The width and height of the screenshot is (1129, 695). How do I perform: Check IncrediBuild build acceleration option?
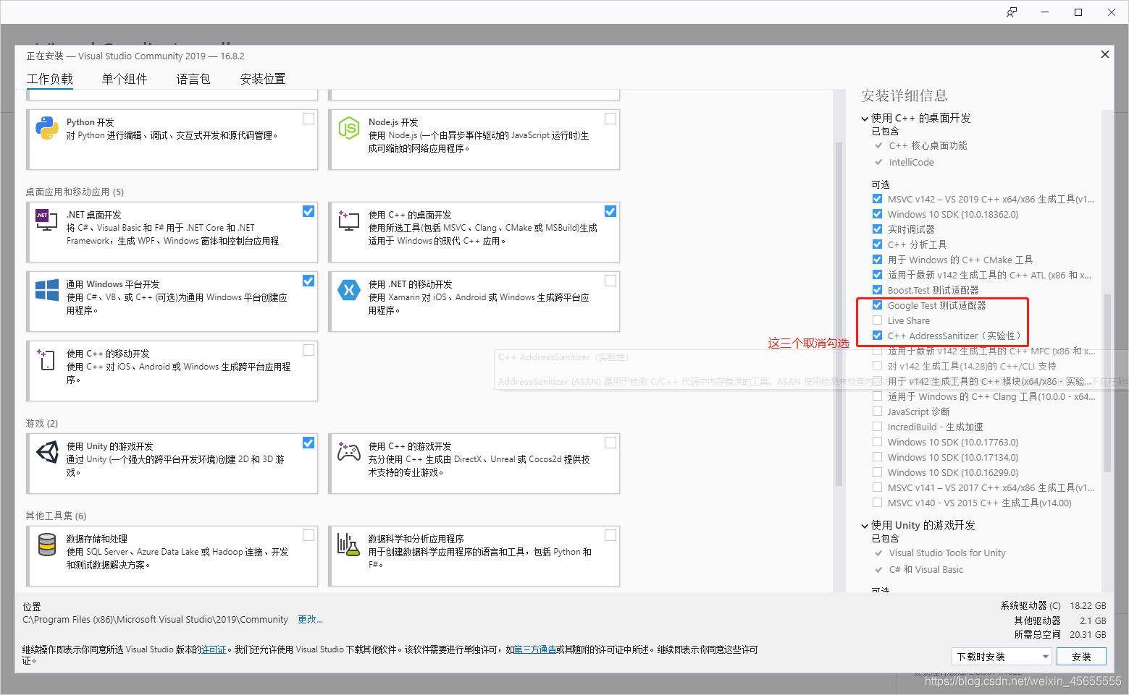(877, 427)
